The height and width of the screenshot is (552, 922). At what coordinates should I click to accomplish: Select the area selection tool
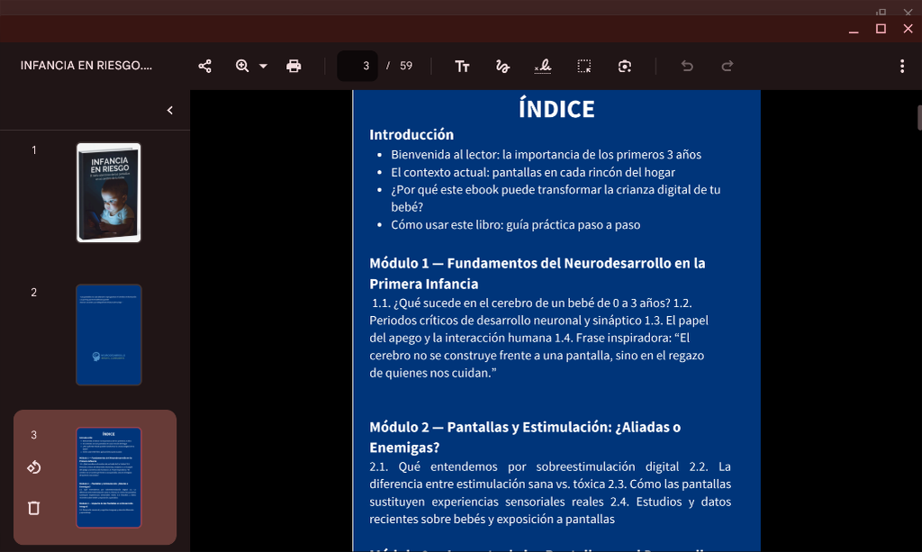pyautogui.click(x=584, y=66)
